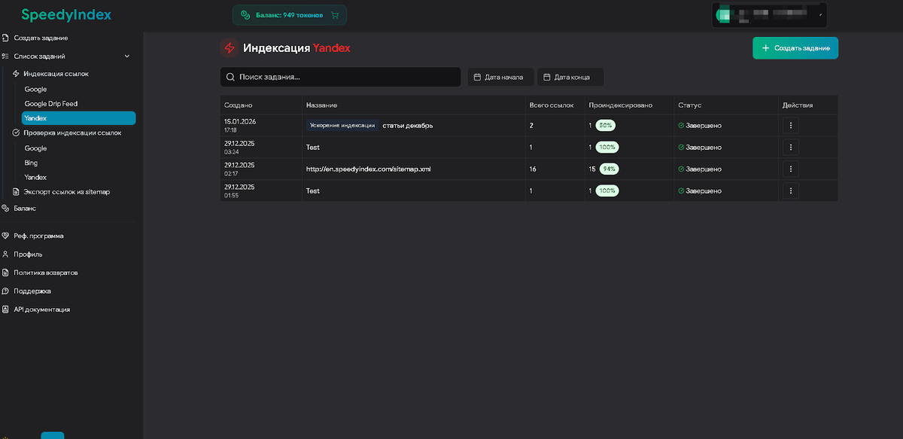Open Экспорт ссылок из sitemap
903x439 pixels.
[x=66, y=192]
